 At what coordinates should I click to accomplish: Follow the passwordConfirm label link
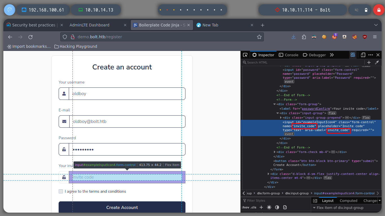pos(316,109)
